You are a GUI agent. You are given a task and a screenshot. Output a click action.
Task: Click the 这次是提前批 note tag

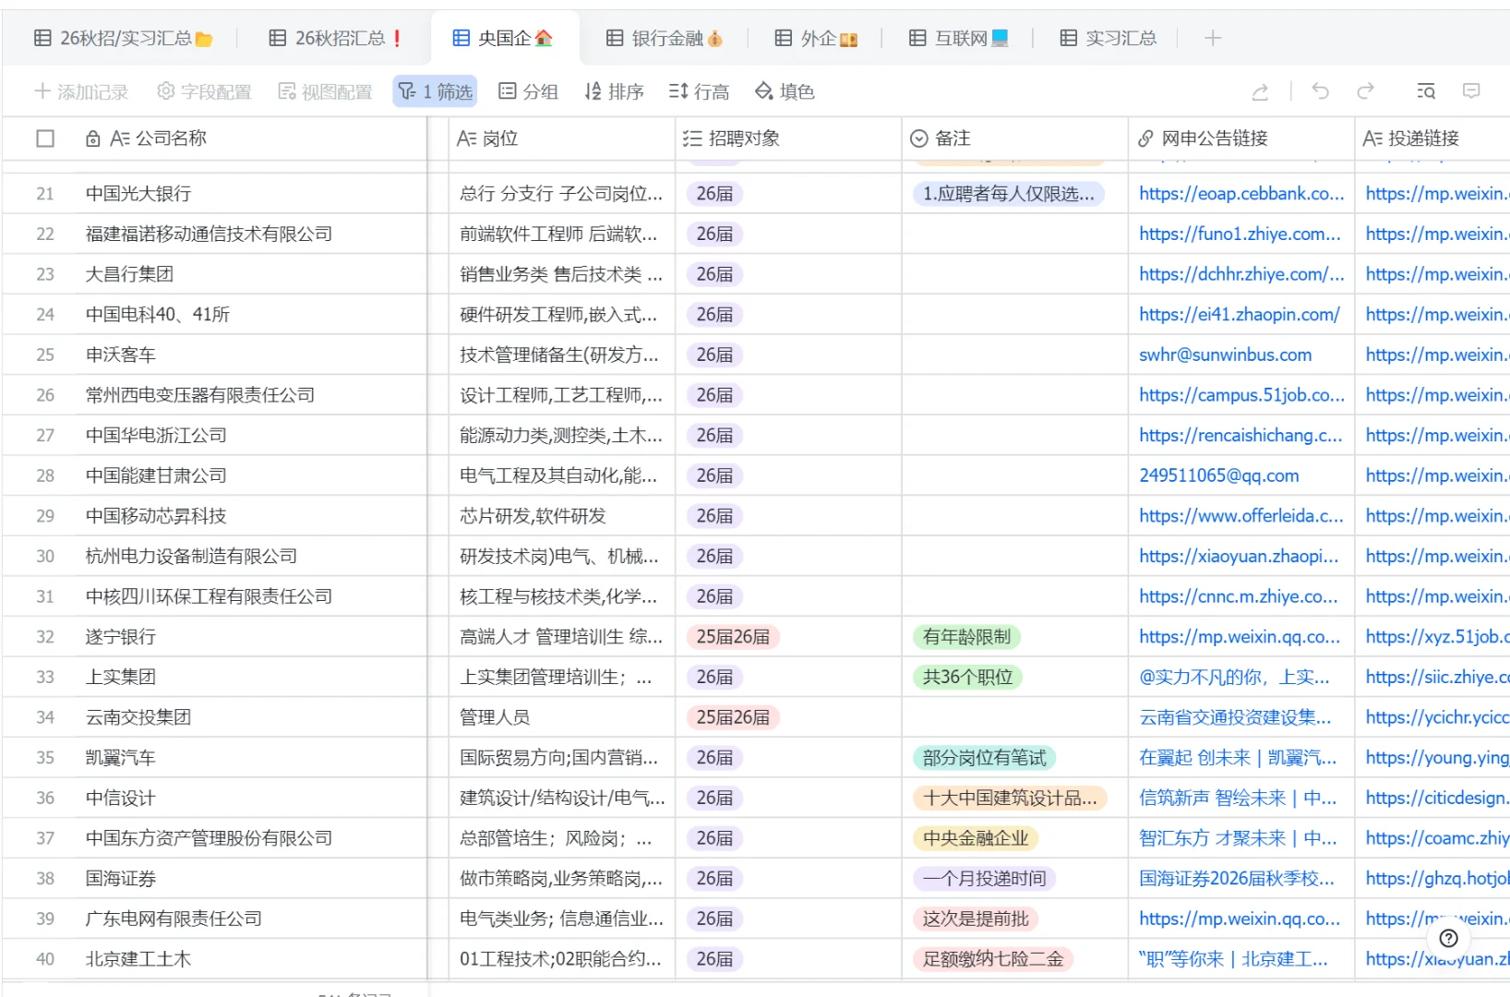coord(976,919)
